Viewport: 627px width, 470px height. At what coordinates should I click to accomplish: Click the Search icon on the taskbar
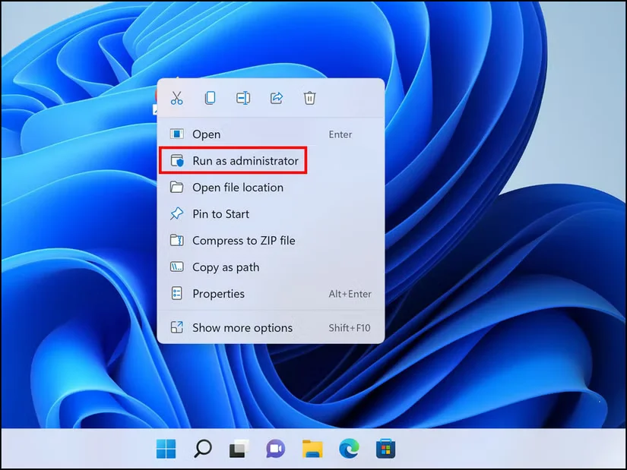[203, 449]
